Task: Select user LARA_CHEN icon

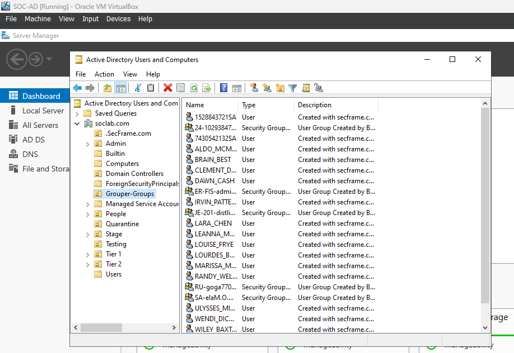Action: pyautogui.click(x=189, y=223)
